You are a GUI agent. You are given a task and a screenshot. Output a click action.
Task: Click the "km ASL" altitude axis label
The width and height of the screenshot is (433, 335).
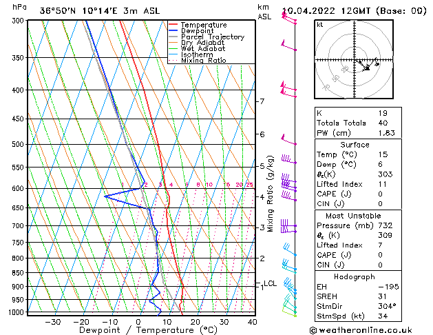[264, 12]
